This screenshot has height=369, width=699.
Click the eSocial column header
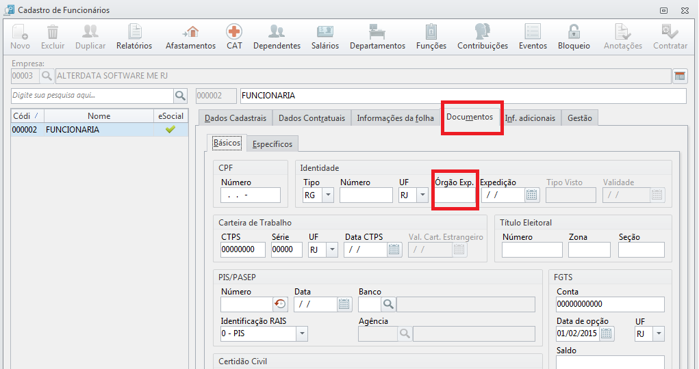point(170,116)
